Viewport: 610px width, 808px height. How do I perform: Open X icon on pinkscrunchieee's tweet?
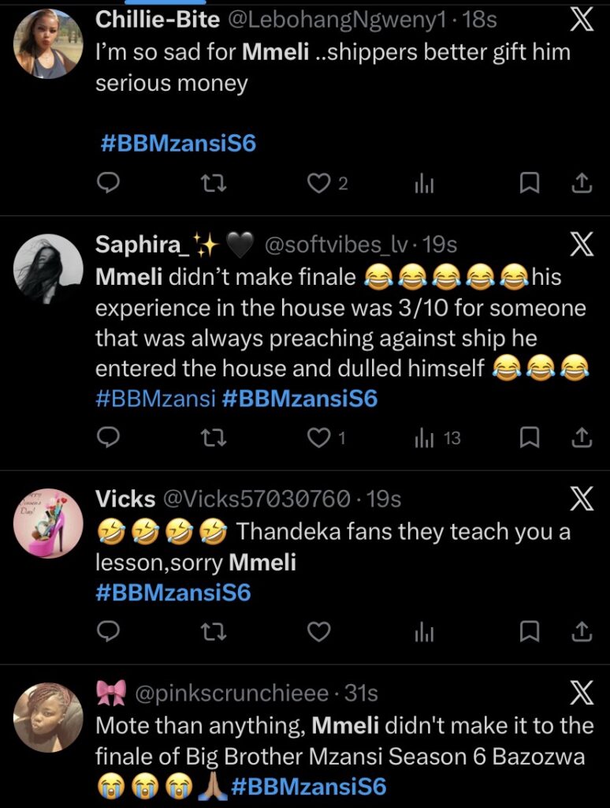coord(581,694)
